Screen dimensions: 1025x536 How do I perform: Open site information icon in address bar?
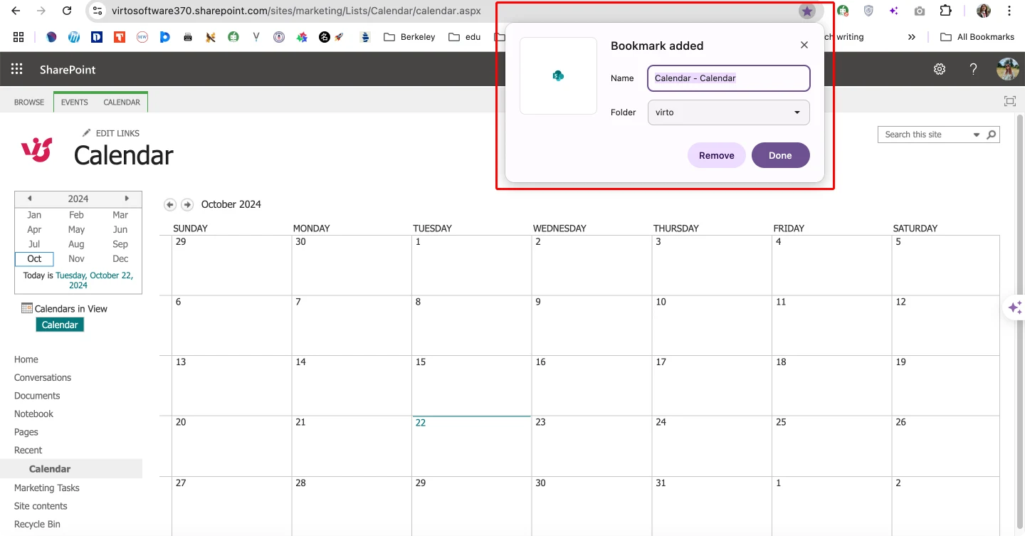pyautogui.click(x=98, y=11)
